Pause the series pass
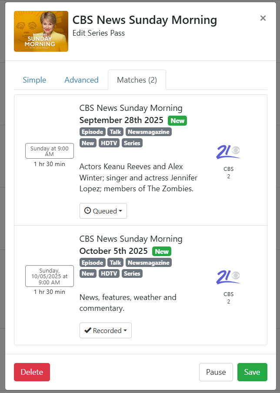Screen dimensions: 280x393 click(x=216, y=372)
